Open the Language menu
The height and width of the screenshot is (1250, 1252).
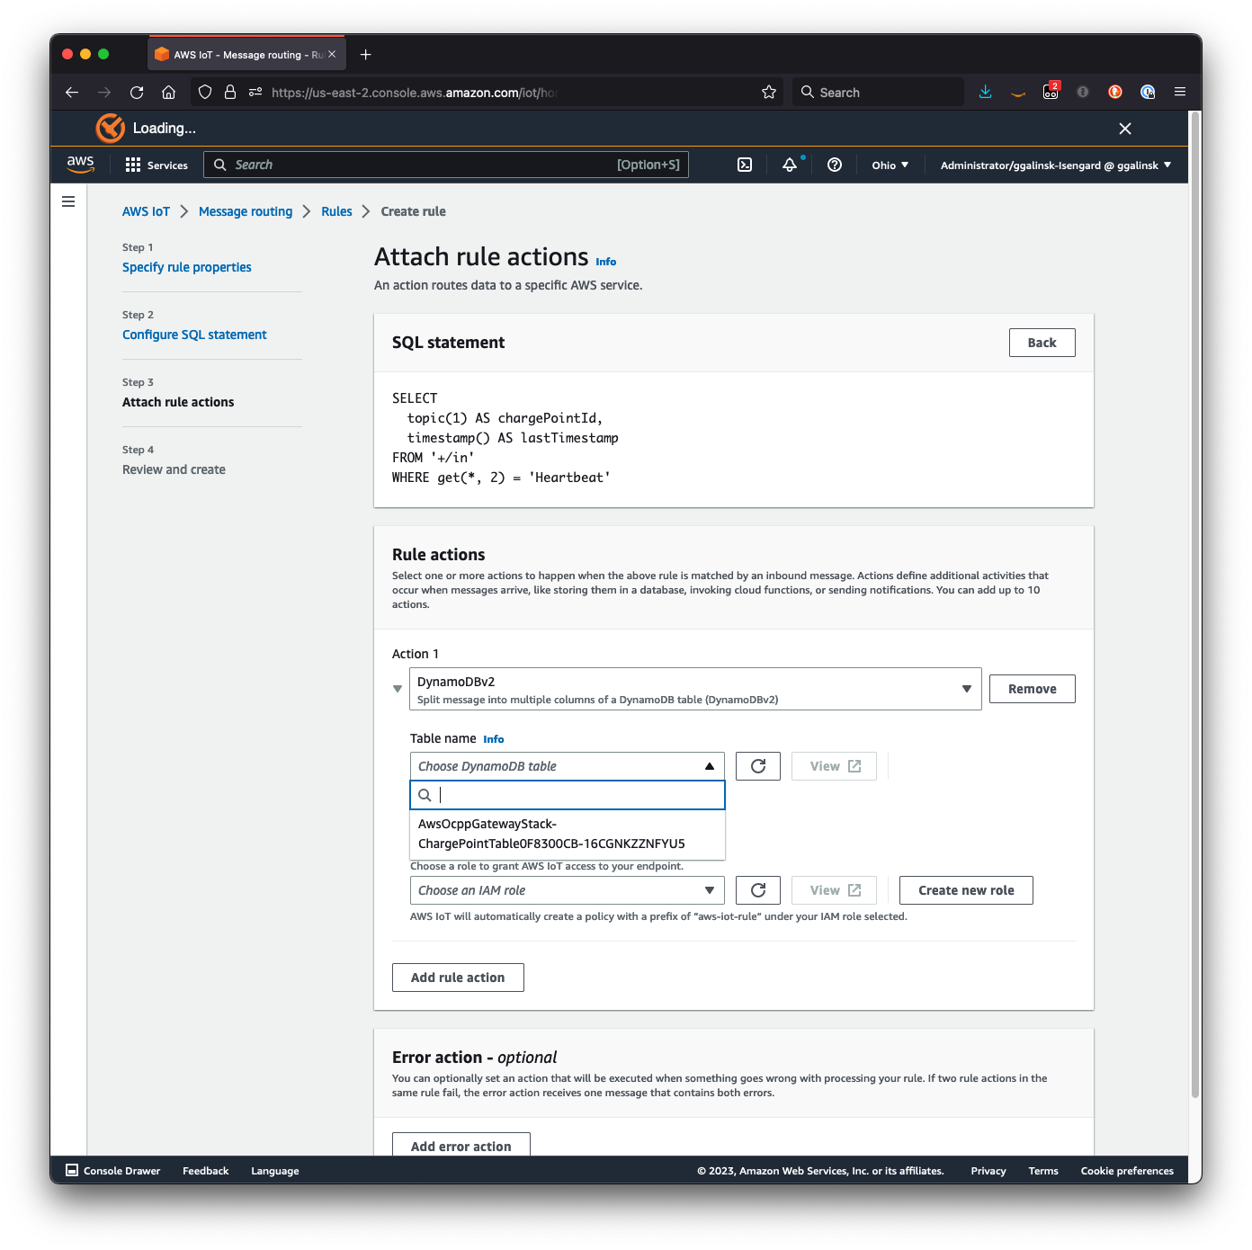click(x=273, y=1170)
